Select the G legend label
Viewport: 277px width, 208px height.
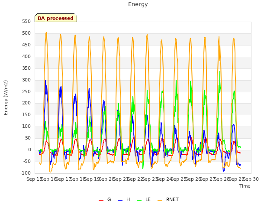click(x=109, y=199)
